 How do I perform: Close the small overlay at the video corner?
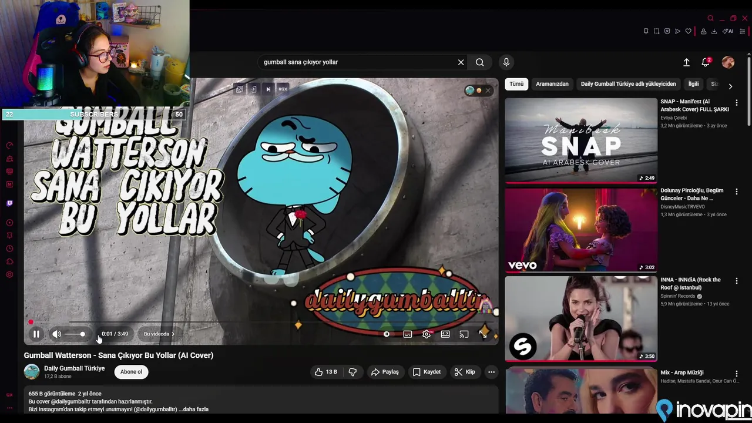click(488, 90)
